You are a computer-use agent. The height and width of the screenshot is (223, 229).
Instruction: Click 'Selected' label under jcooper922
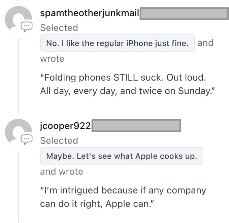click(59, 141)
